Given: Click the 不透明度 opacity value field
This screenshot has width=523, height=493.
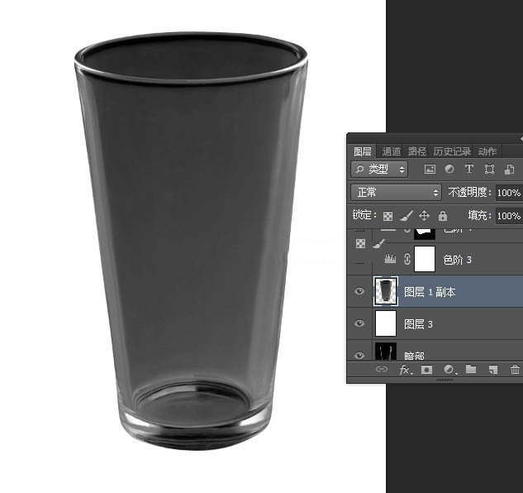Looking at the screenshot, I should [509, 193].
